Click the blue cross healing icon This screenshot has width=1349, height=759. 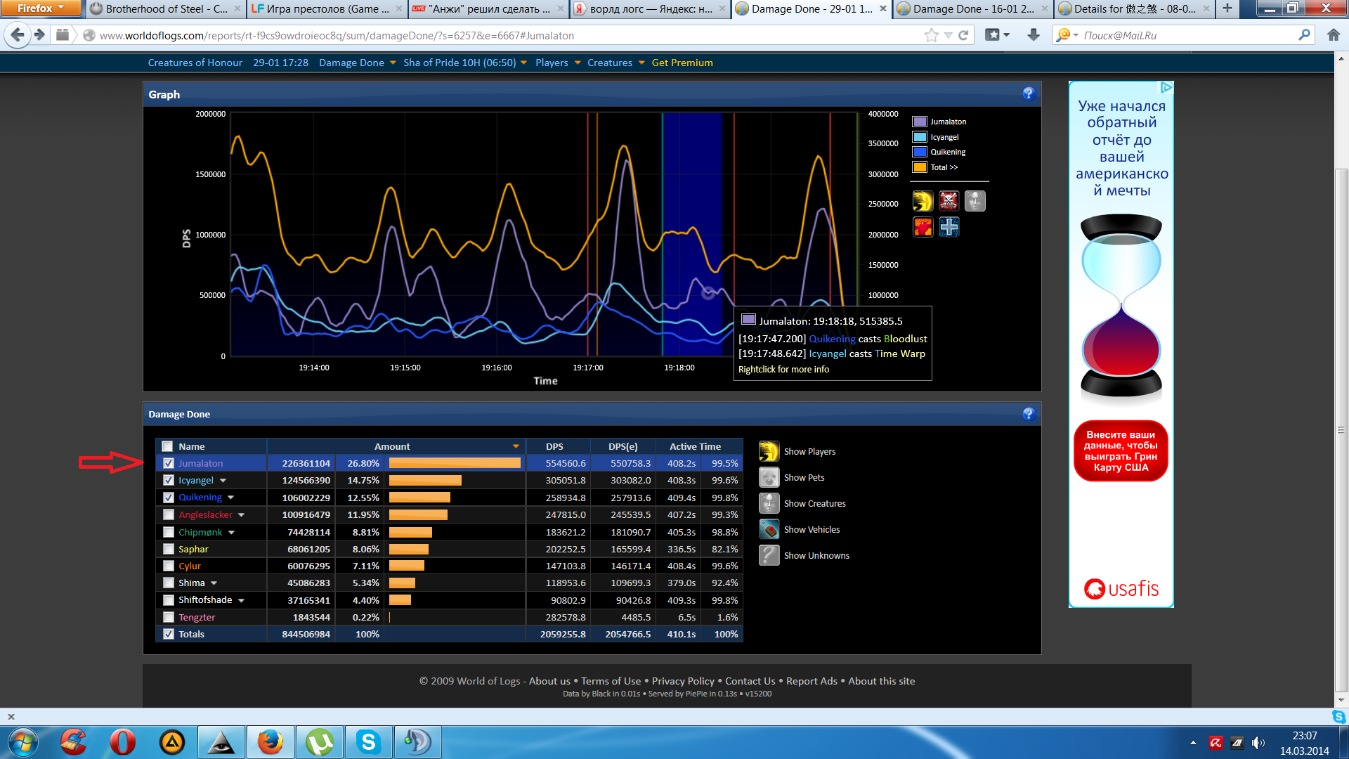point(949,227)
